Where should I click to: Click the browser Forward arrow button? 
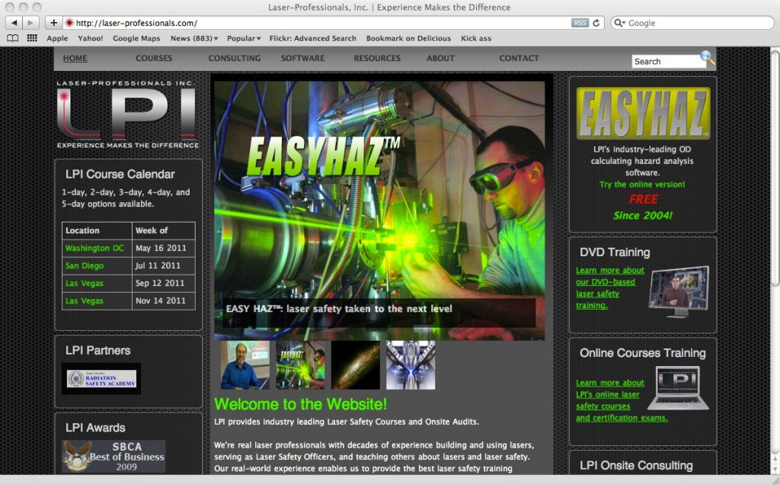click(x=32, y=23)
